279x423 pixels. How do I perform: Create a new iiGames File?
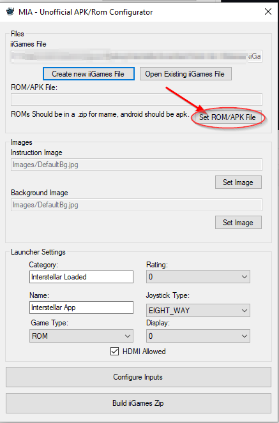pyautogui.click(x=88, y=74)
